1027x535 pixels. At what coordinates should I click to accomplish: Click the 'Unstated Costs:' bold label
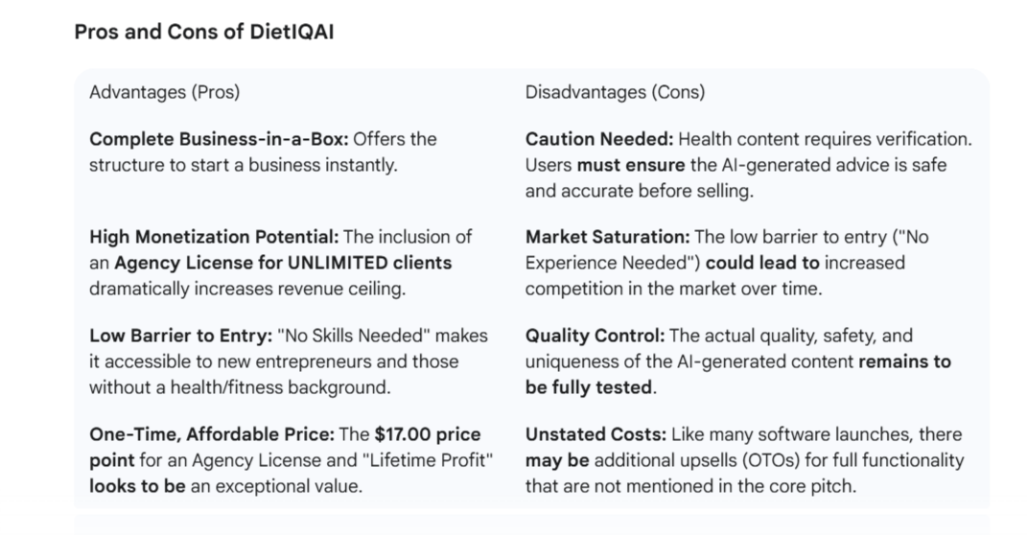pyautogui.click(x=596, y=434)
